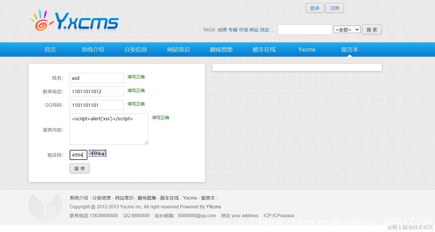The image size is (435, 232).
Task: Open footer link 网站常识
Action: point(124,198)
